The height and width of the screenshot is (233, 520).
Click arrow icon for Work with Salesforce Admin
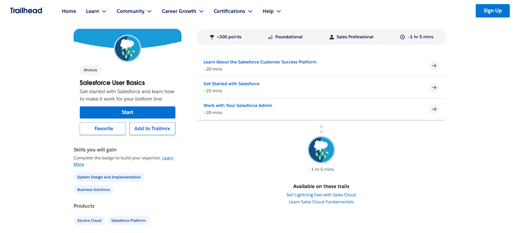[434, 109]
